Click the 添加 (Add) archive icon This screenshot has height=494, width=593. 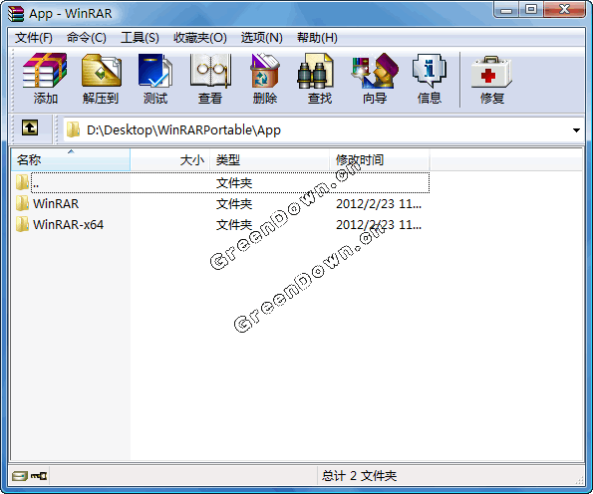(45, 71)
